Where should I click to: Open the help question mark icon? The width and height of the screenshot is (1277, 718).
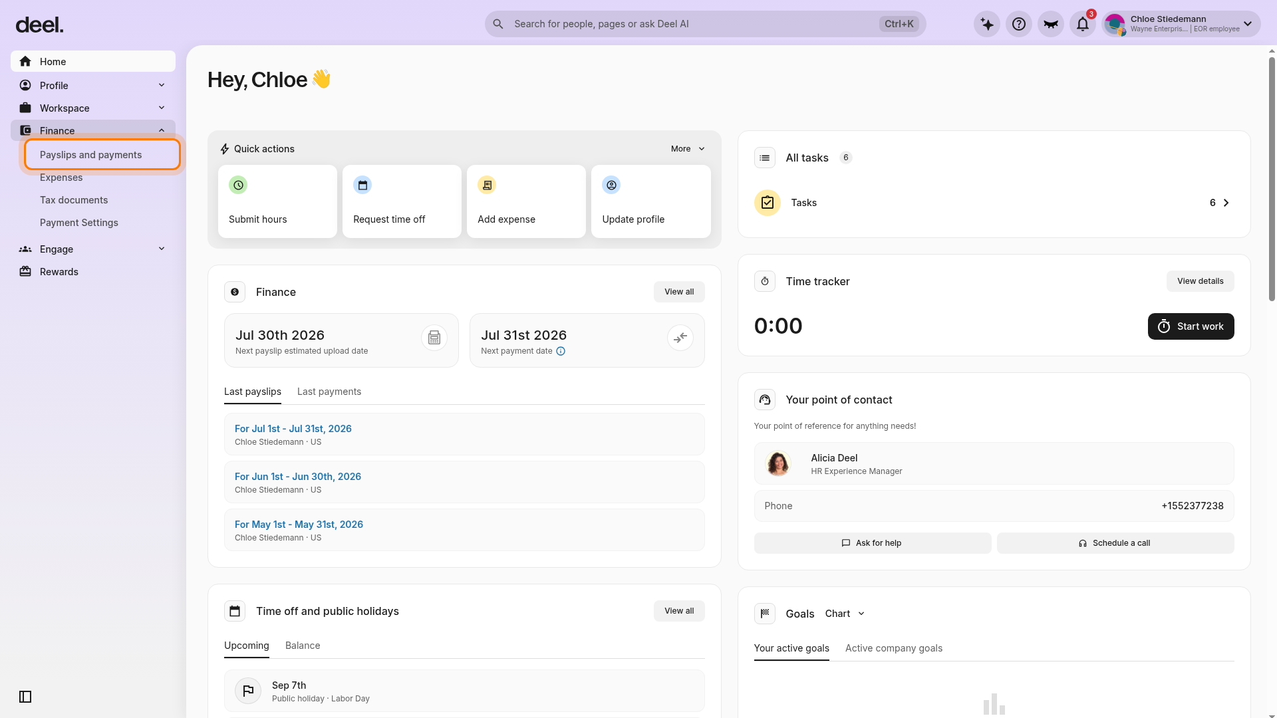tap(1019, 24)
